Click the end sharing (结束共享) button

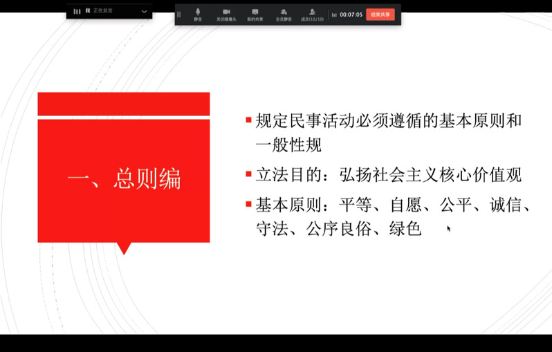point(380,14)
